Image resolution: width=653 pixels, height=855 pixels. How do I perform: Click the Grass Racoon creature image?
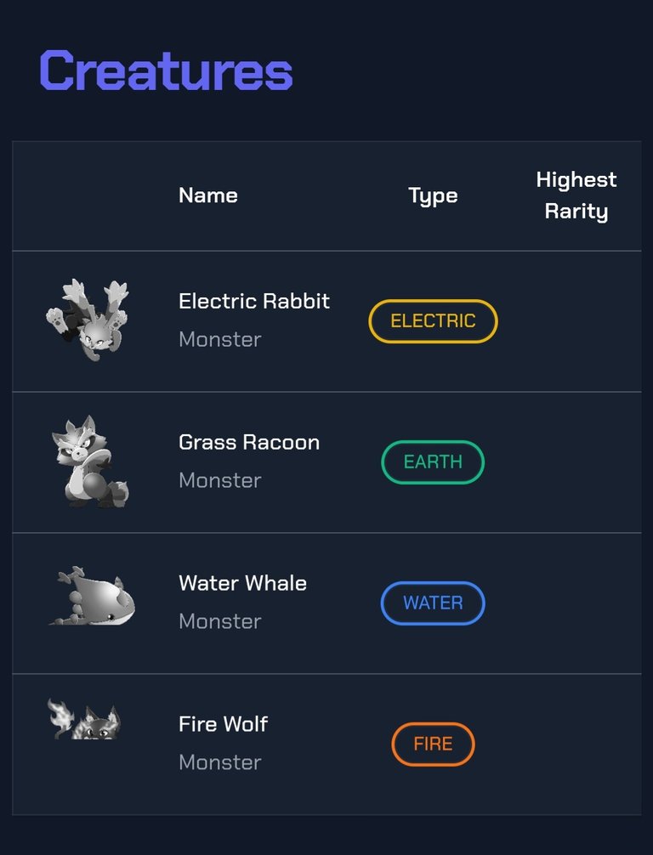click(x=91, y=461)
